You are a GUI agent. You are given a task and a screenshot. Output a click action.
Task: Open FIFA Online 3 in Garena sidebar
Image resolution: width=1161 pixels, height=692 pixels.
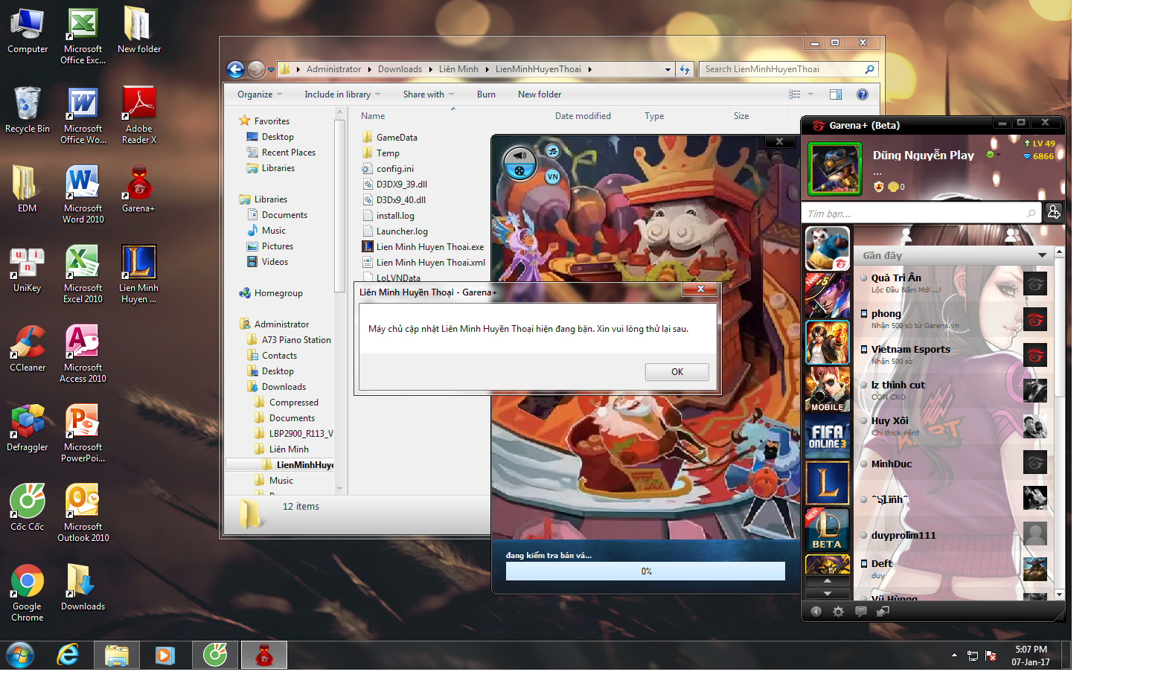828,436
